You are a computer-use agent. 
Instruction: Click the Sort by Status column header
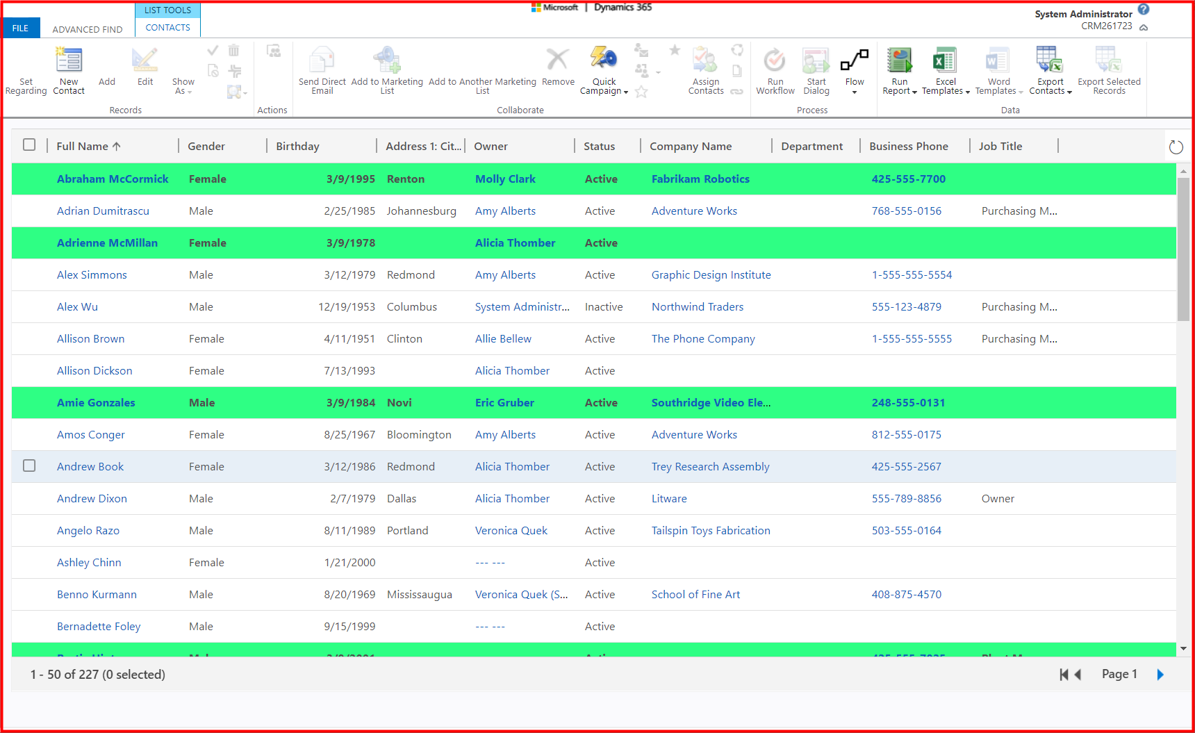599,146
